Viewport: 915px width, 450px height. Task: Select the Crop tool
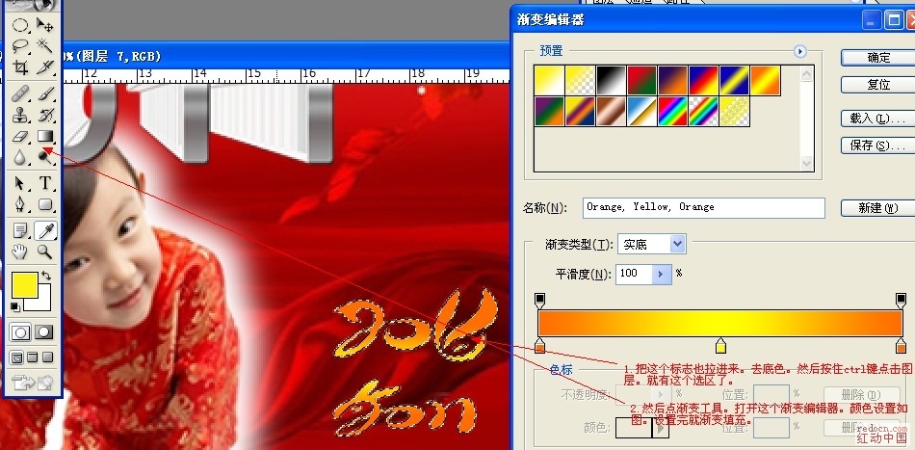point(20,67)
